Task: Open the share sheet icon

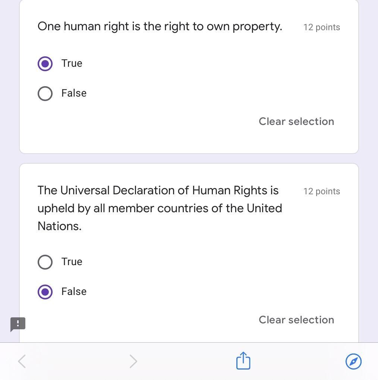Action: [x=243, y=361]
